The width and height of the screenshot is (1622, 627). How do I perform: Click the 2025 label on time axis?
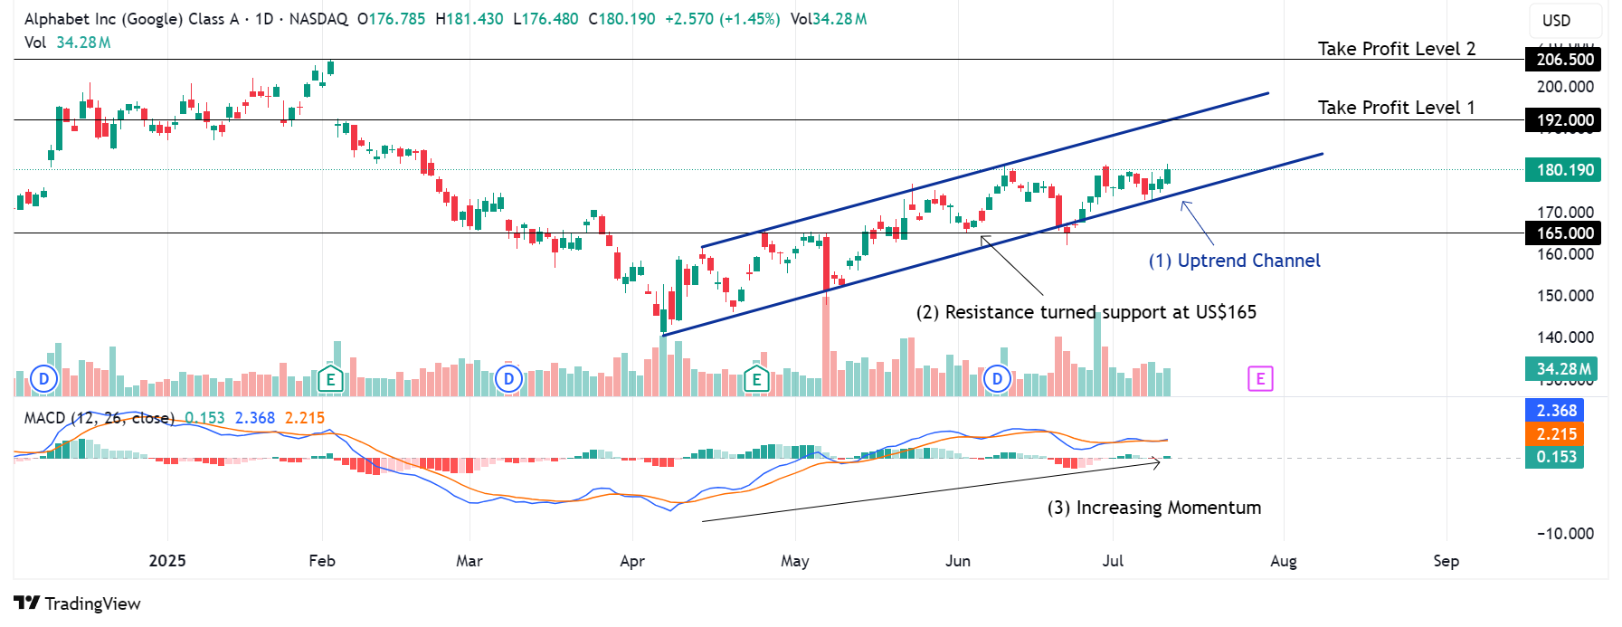pyautogui.click(x=167, y=561)
